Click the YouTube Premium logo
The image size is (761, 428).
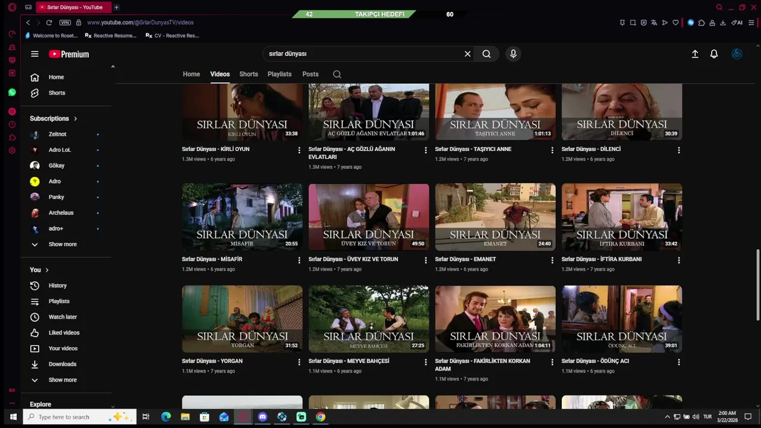click(69, 54)
